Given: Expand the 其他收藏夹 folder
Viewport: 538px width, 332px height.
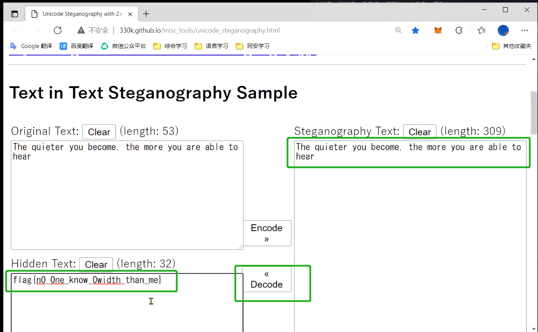Looking at the screenshot, I should coord(512,46).
